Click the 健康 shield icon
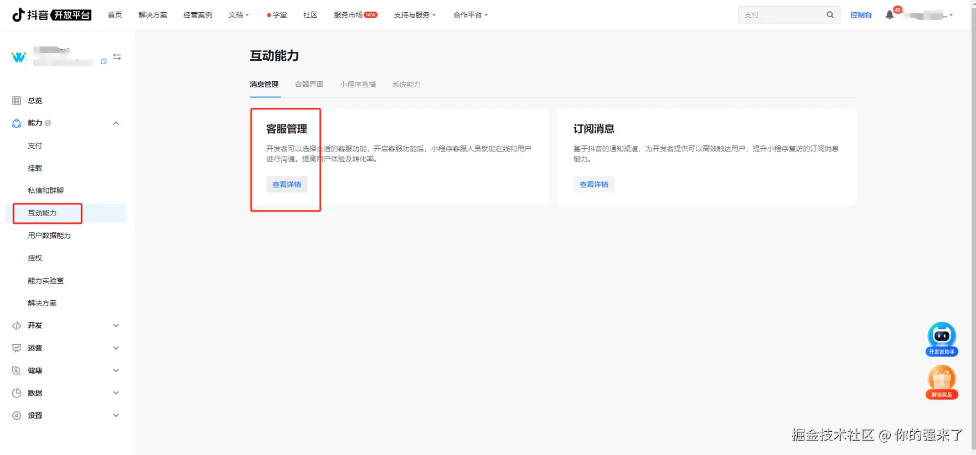This screenshot has width=976, height=455. click(x=17, y=370)
